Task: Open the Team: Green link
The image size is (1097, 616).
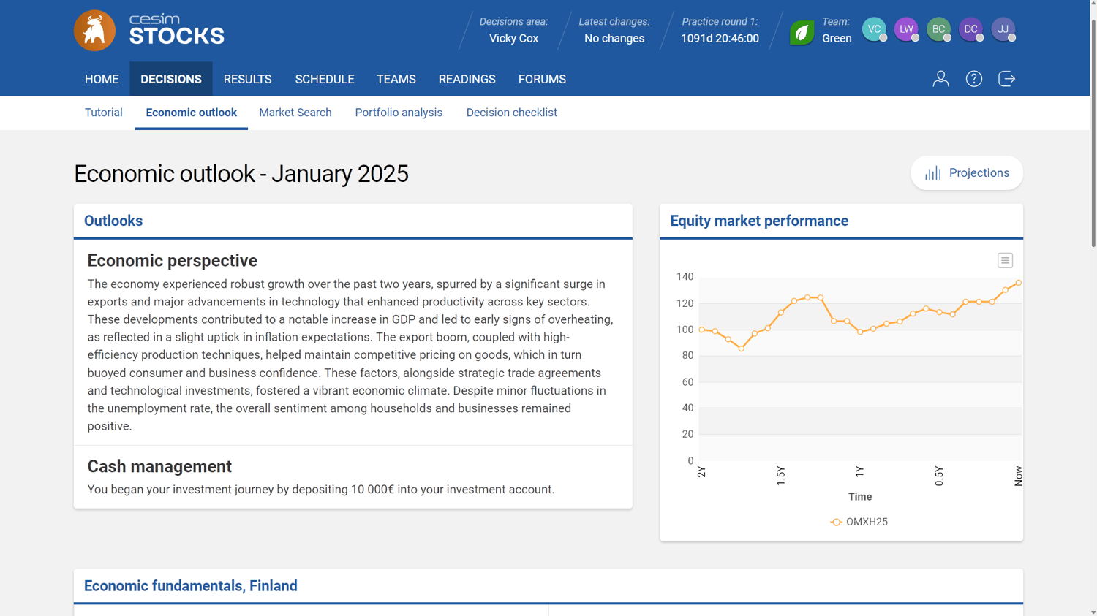Action: pyautogui.click(x=837, y=21)
